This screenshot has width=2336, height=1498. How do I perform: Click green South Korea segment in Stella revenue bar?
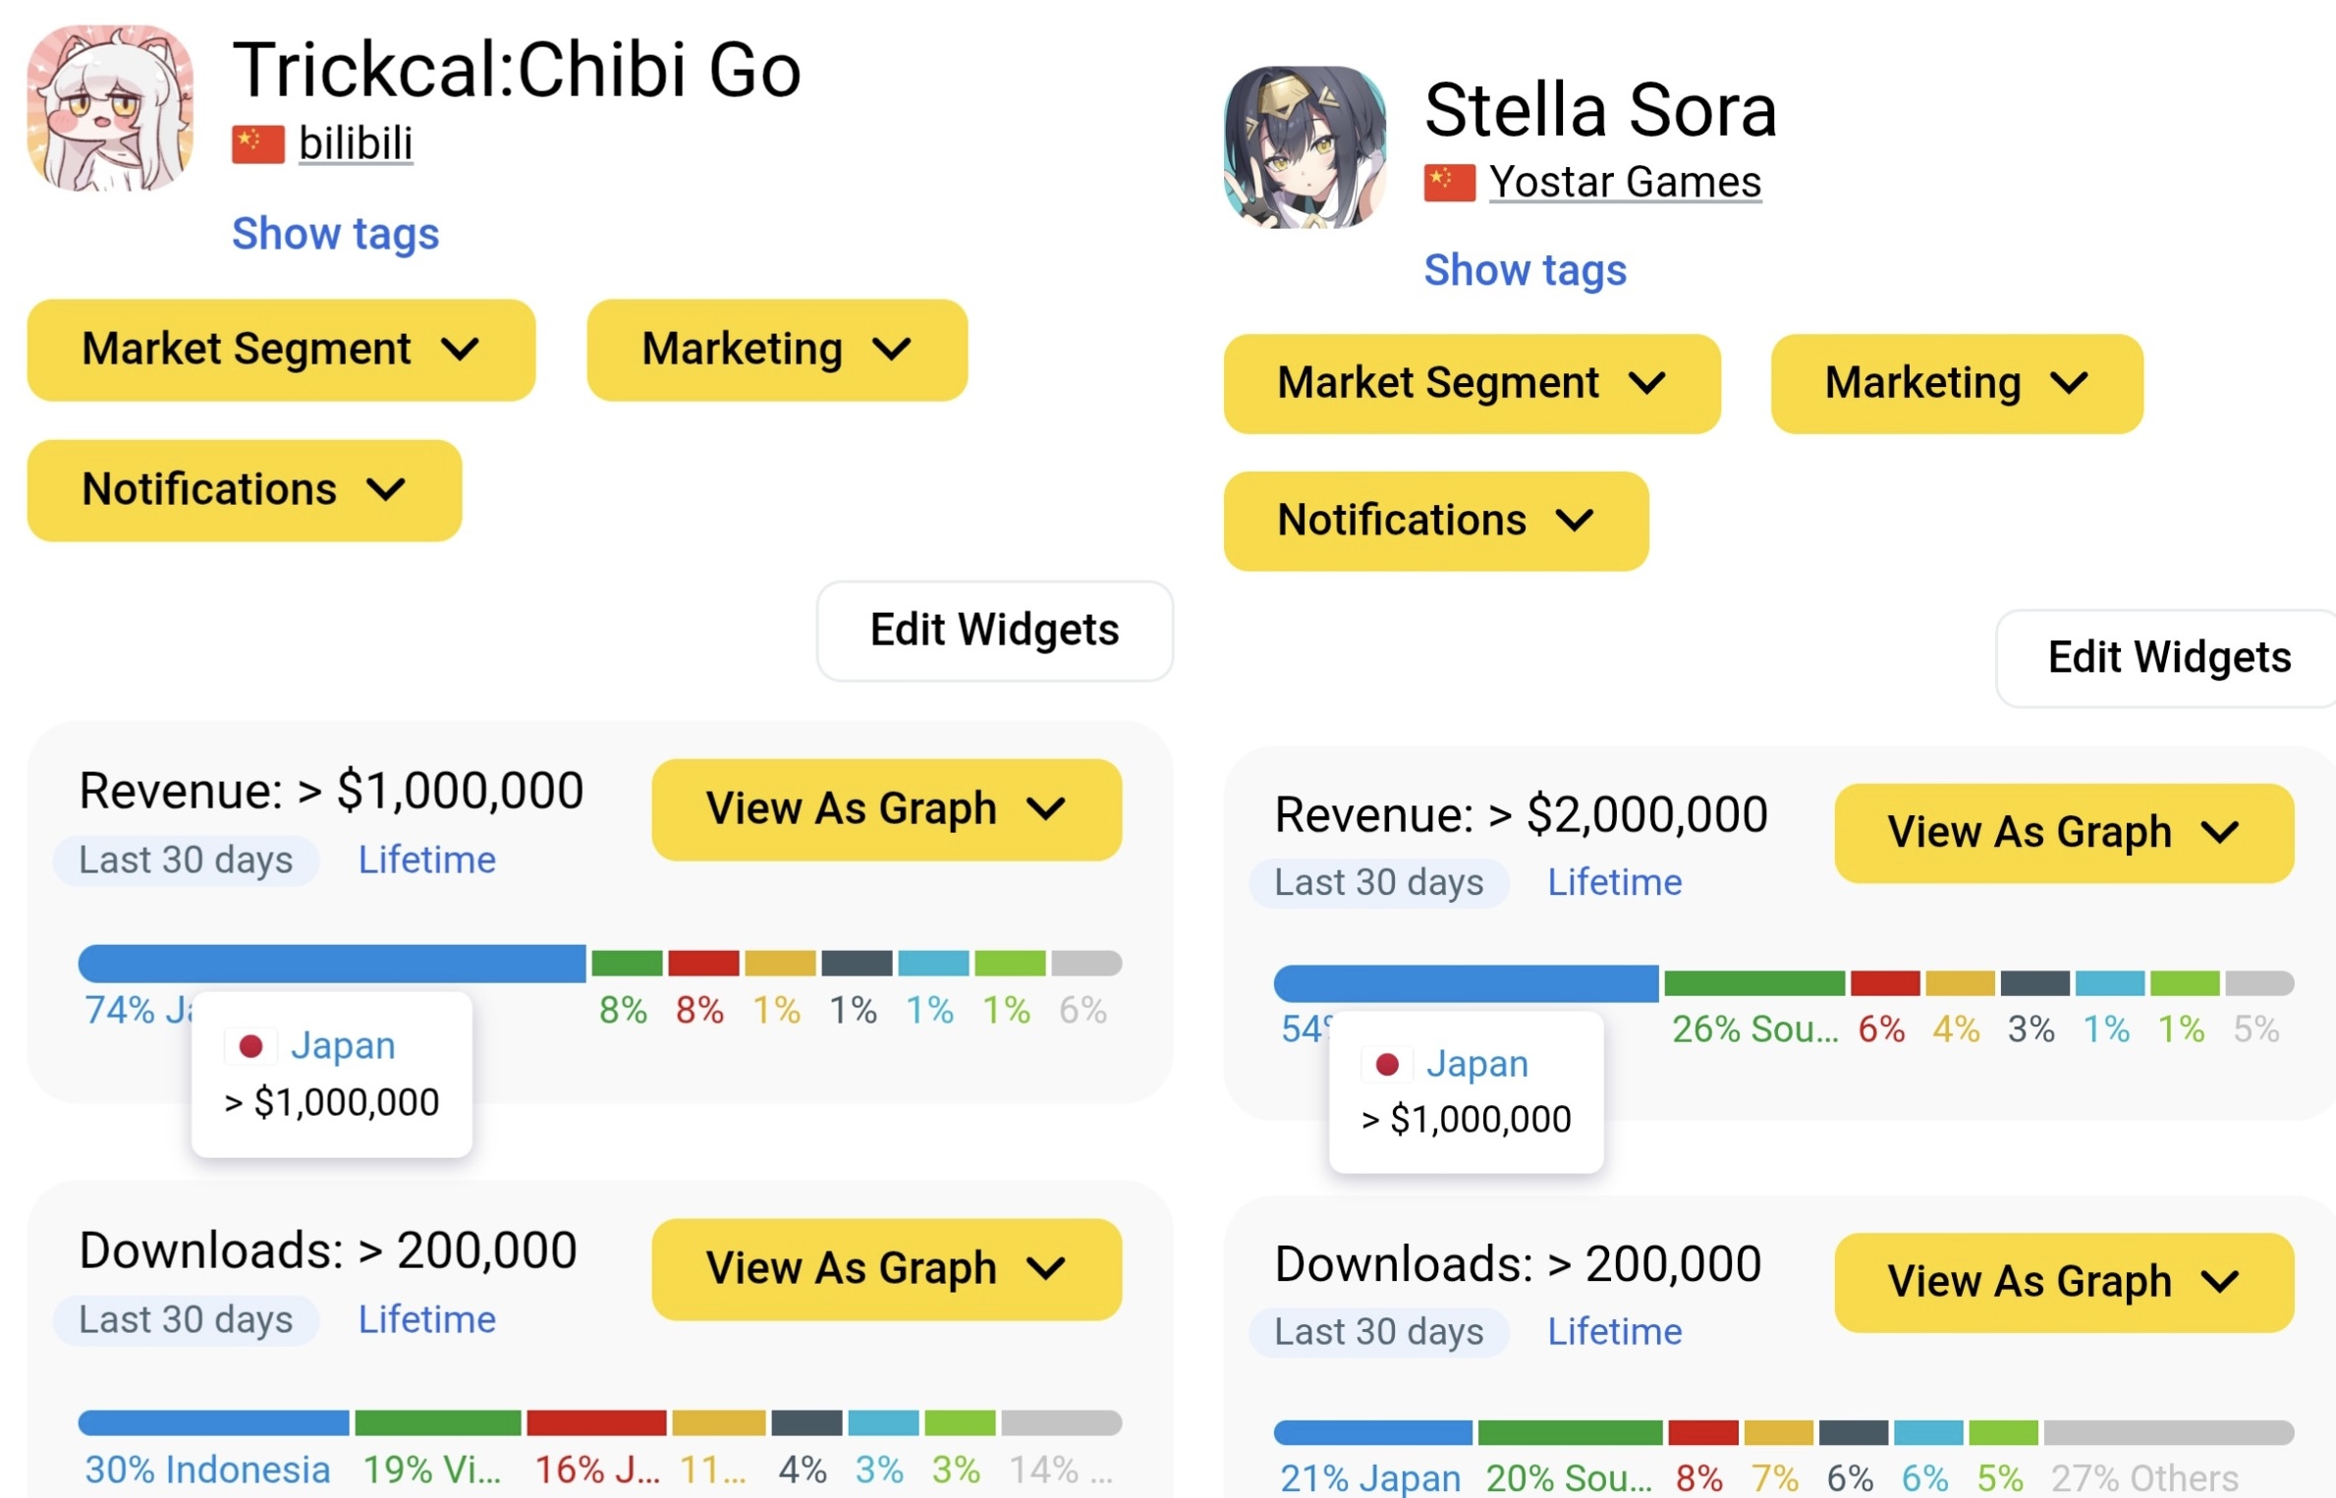point(1753,983)
